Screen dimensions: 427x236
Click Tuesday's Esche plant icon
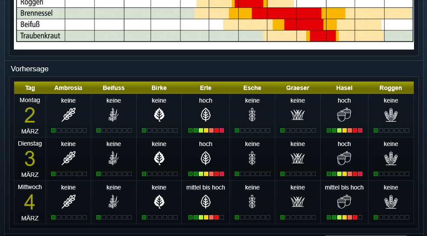(x=252, y=158)
